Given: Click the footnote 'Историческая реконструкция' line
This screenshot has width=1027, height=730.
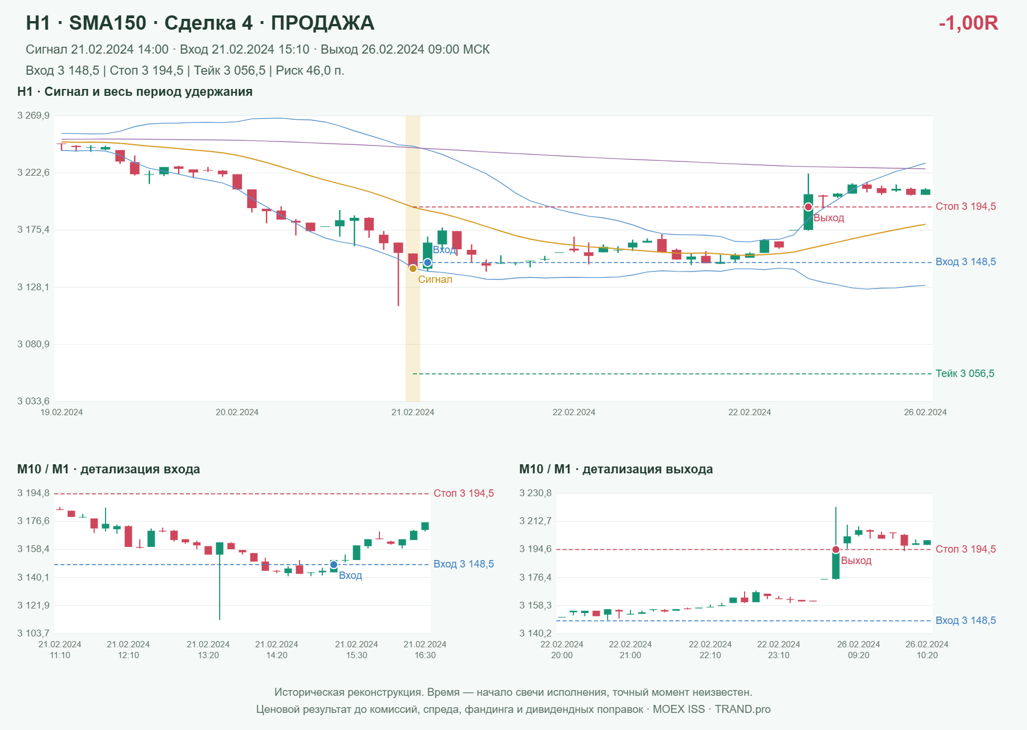Looking at the screenshot, I should coord(513,692).
